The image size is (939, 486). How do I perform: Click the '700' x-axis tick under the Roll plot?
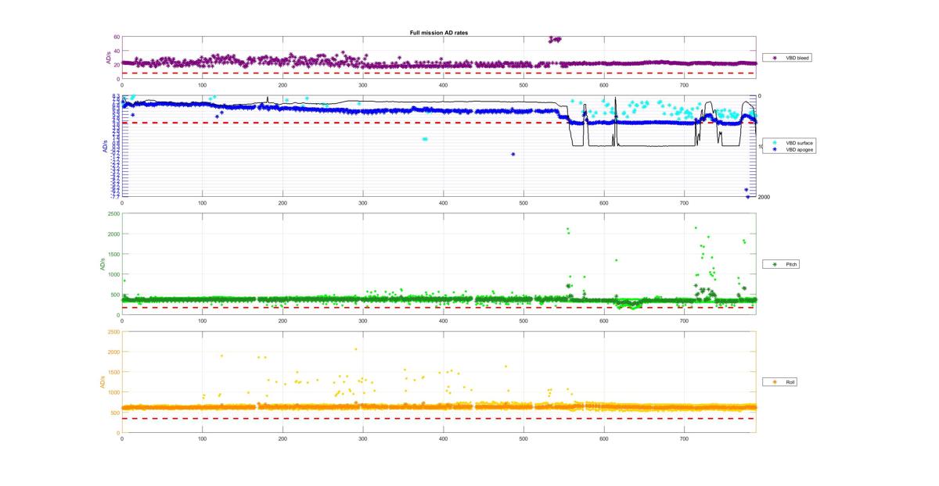click(684, 438)
